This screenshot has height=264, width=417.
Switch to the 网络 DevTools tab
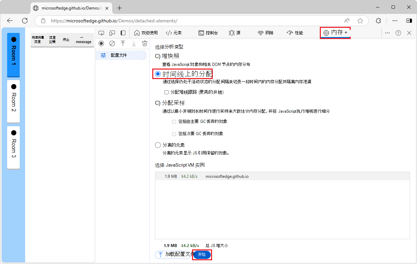click(x=265, y=33)
